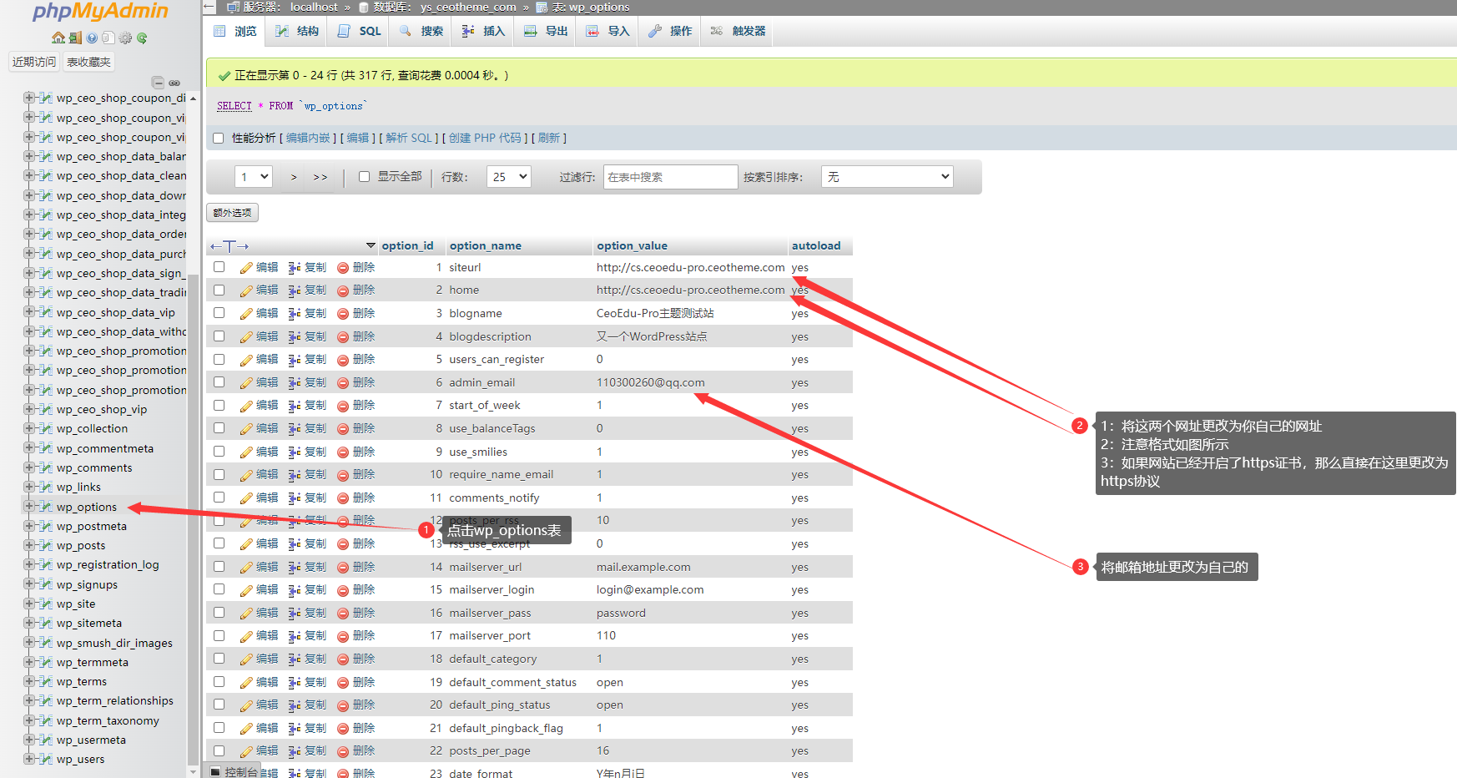Open the 搜索 search tab
The image size is (1457, 778).
[421, 31]
